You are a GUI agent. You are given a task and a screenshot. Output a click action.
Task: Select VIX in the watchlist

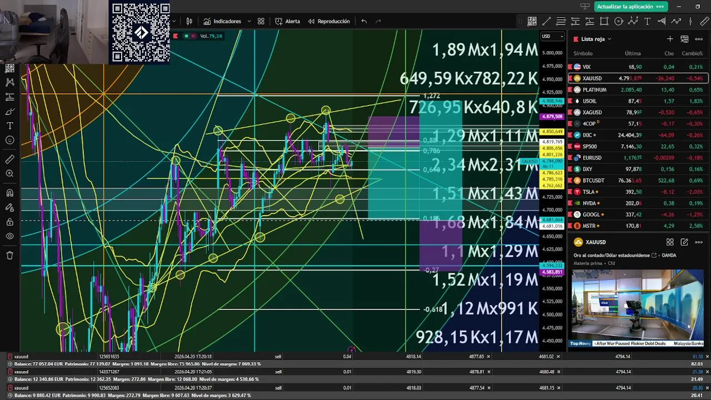(x=638, y=67)
